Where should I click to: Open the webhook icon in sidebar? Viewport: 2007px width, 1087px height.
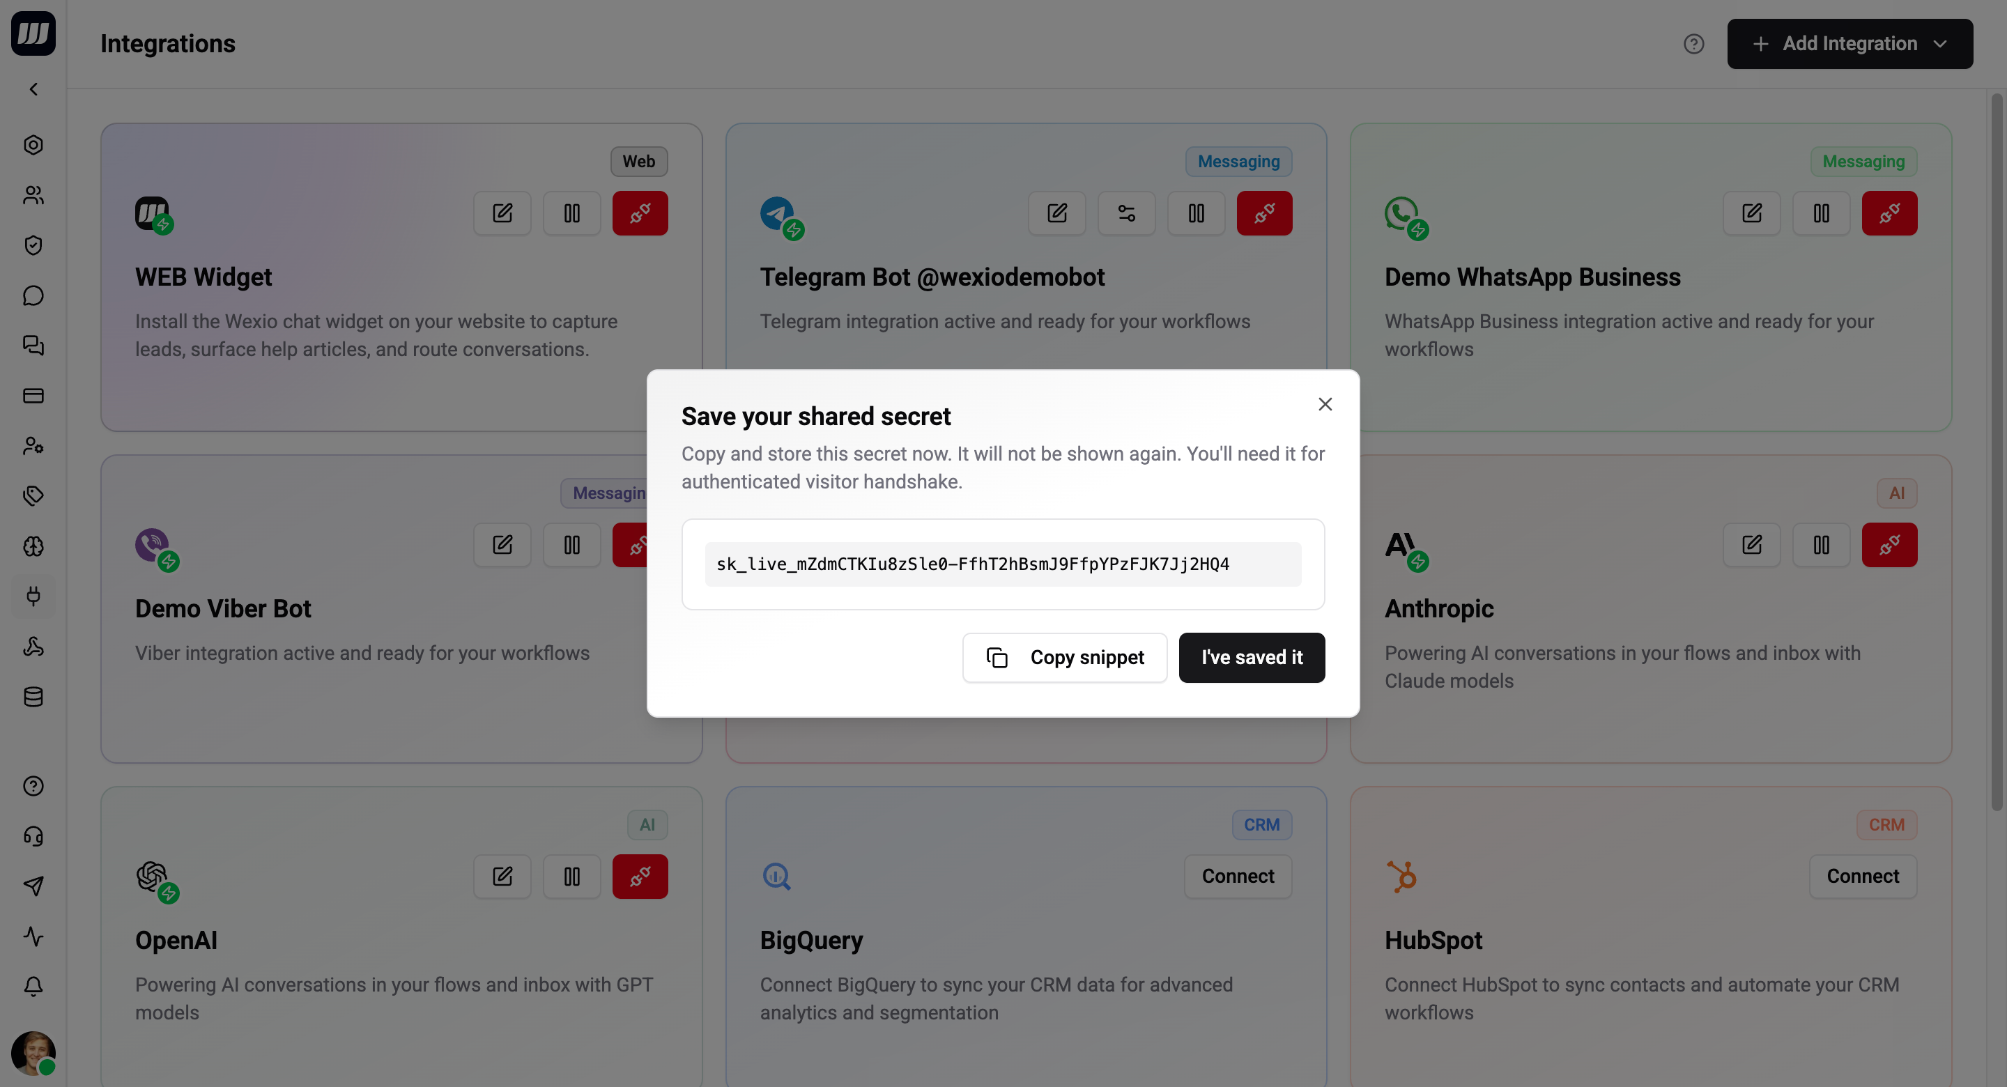tap(33, 646)
